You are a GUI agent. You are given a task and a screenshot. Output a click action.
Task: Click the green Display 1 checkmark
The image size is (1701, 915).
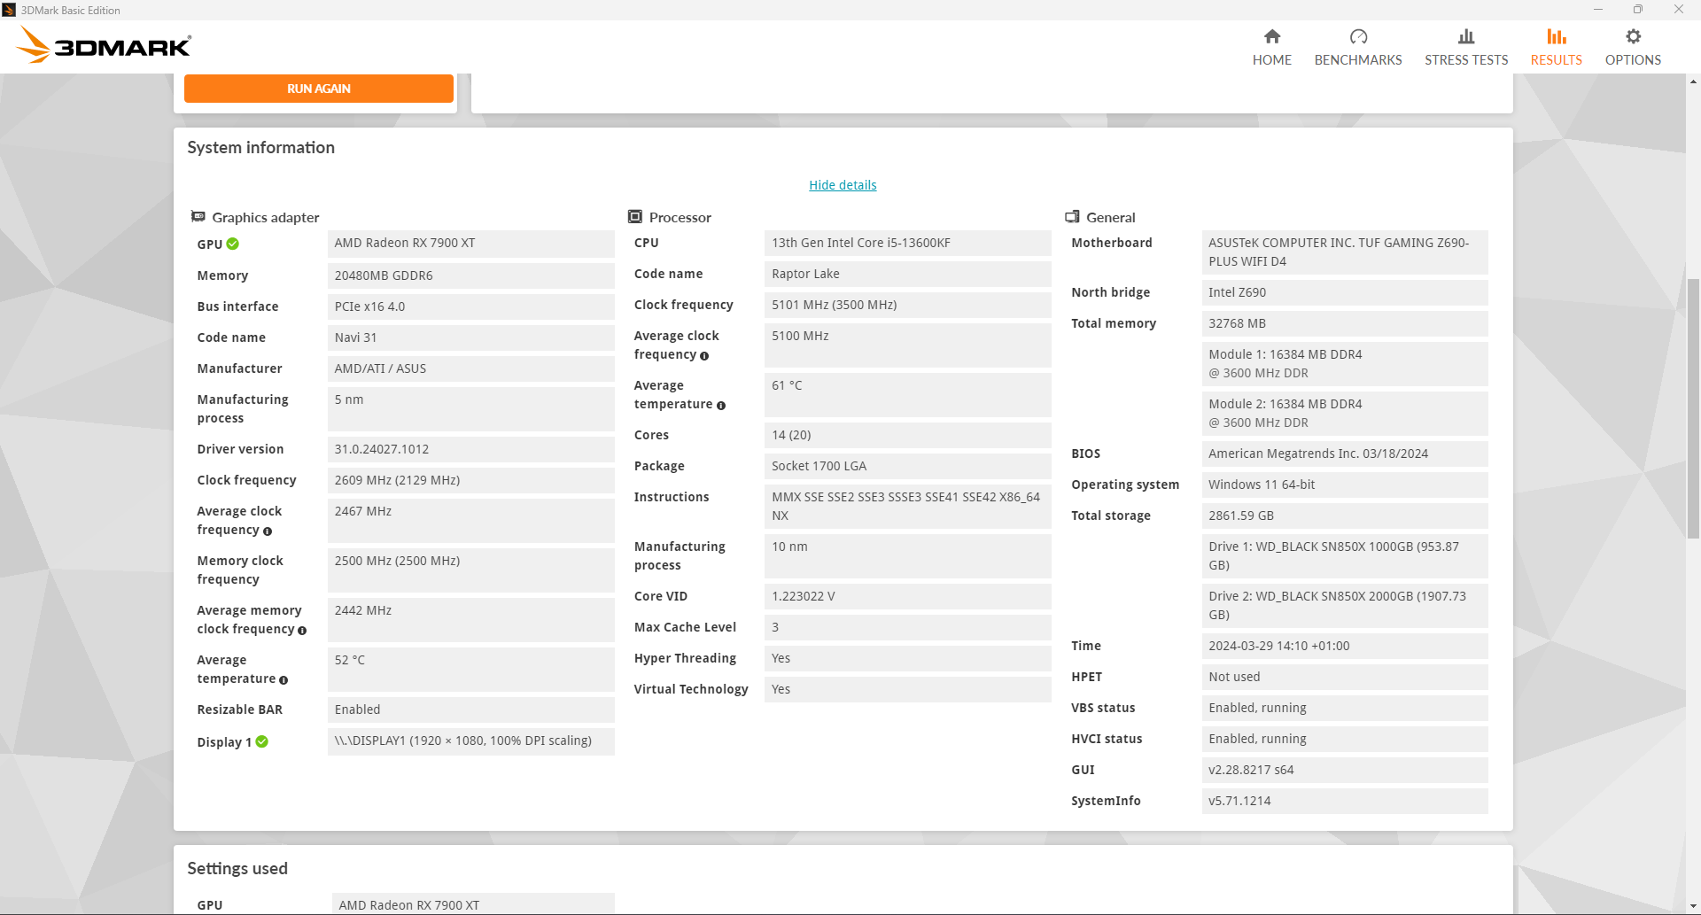click(x=262, y=741)
